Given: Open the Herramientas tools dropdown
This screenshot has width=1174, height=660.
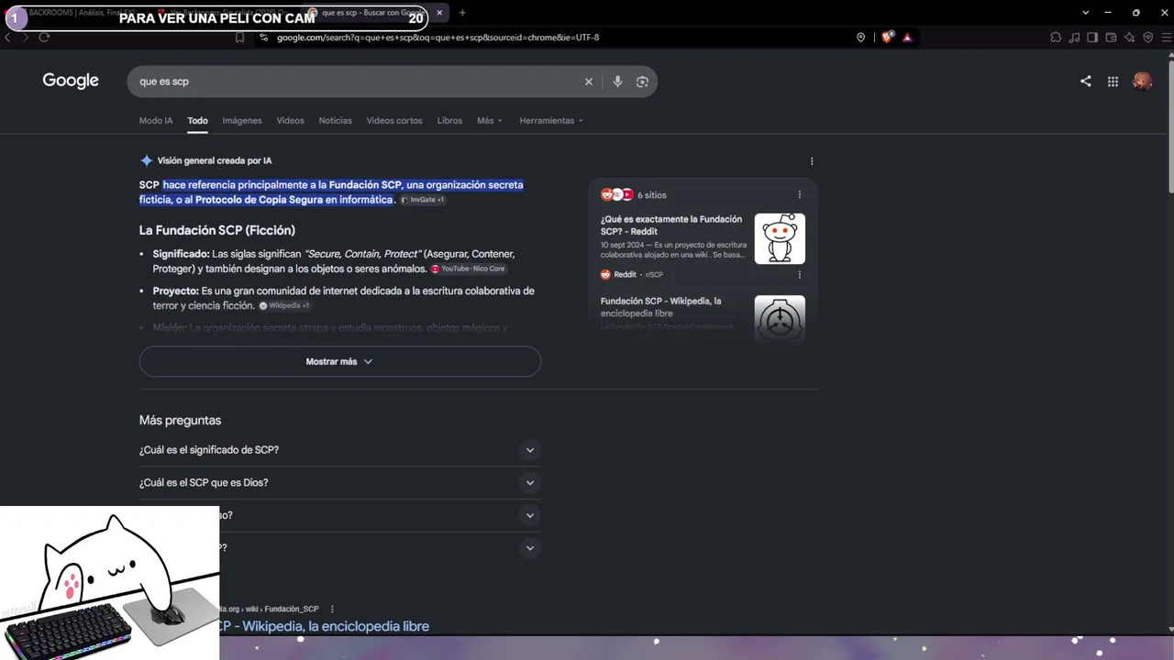Looking at the screenshot, I should click(551, 121).
